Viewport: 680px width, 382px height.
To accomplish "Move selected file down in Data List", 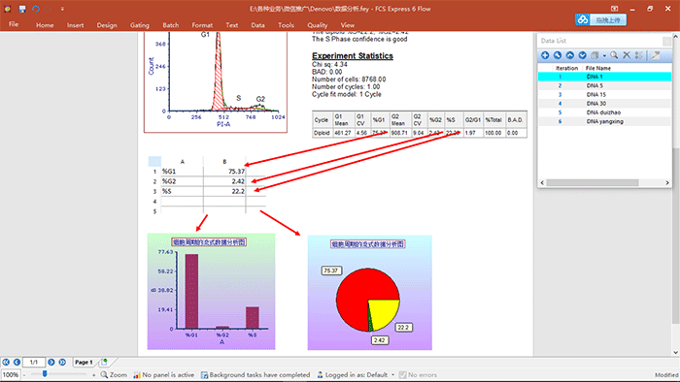I will pyautogui.click(x=583, y=55).
